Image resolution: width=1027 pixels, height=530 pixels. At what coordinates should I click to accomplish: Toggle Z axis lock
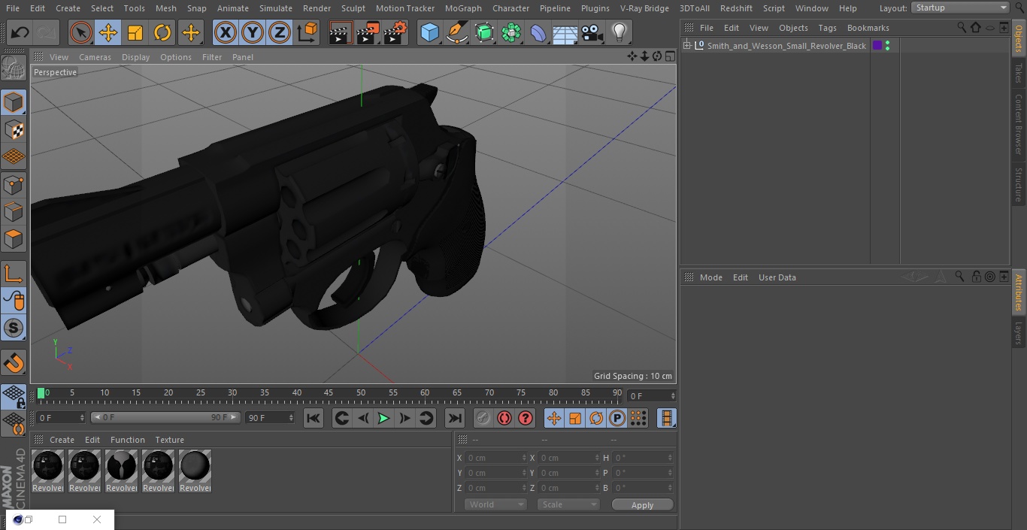pyautogui.click(x=279, y=33)
